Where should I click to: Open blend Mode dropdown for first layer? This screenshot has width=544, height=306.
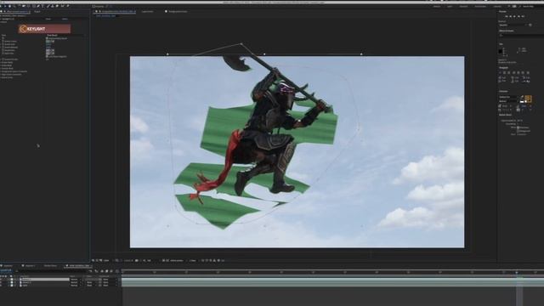(x=76, y=280)
